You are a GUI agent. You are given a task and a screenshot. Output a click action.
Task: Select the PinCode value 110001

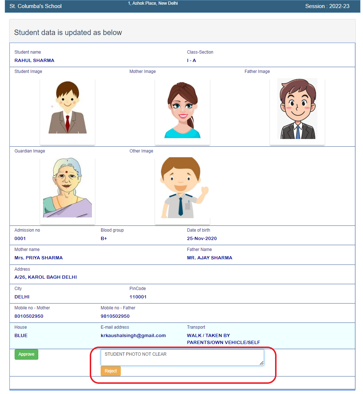(138, 297)
